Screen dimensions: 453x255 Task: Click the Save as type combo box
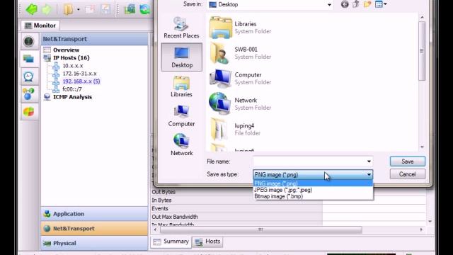pyautogui.click(x=313, y=175)
